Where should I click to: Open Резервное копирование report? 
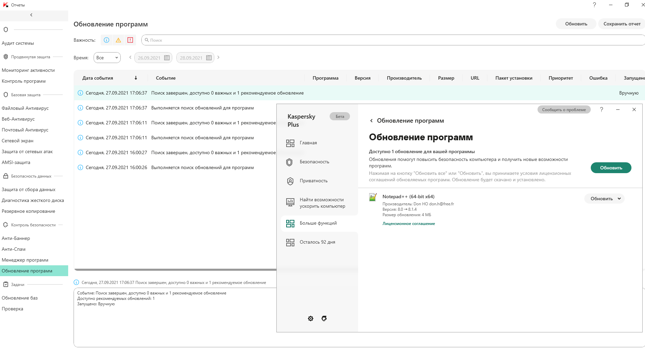pos(28,211)
